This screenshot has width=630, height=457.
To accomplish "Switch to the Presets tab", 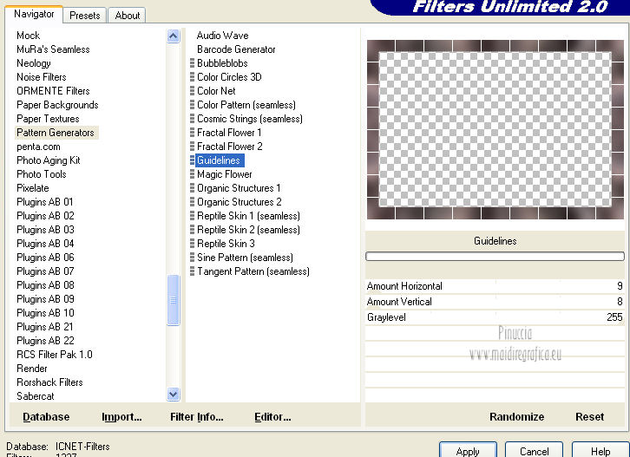I will [x=85, y=16].
